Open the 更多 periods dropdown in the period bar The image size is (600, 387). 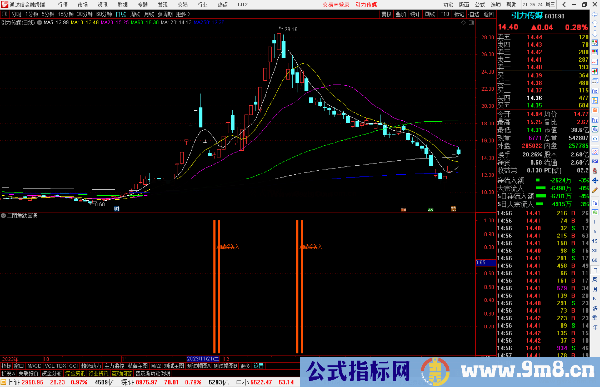pyautogui.click(x=181, y=14)
